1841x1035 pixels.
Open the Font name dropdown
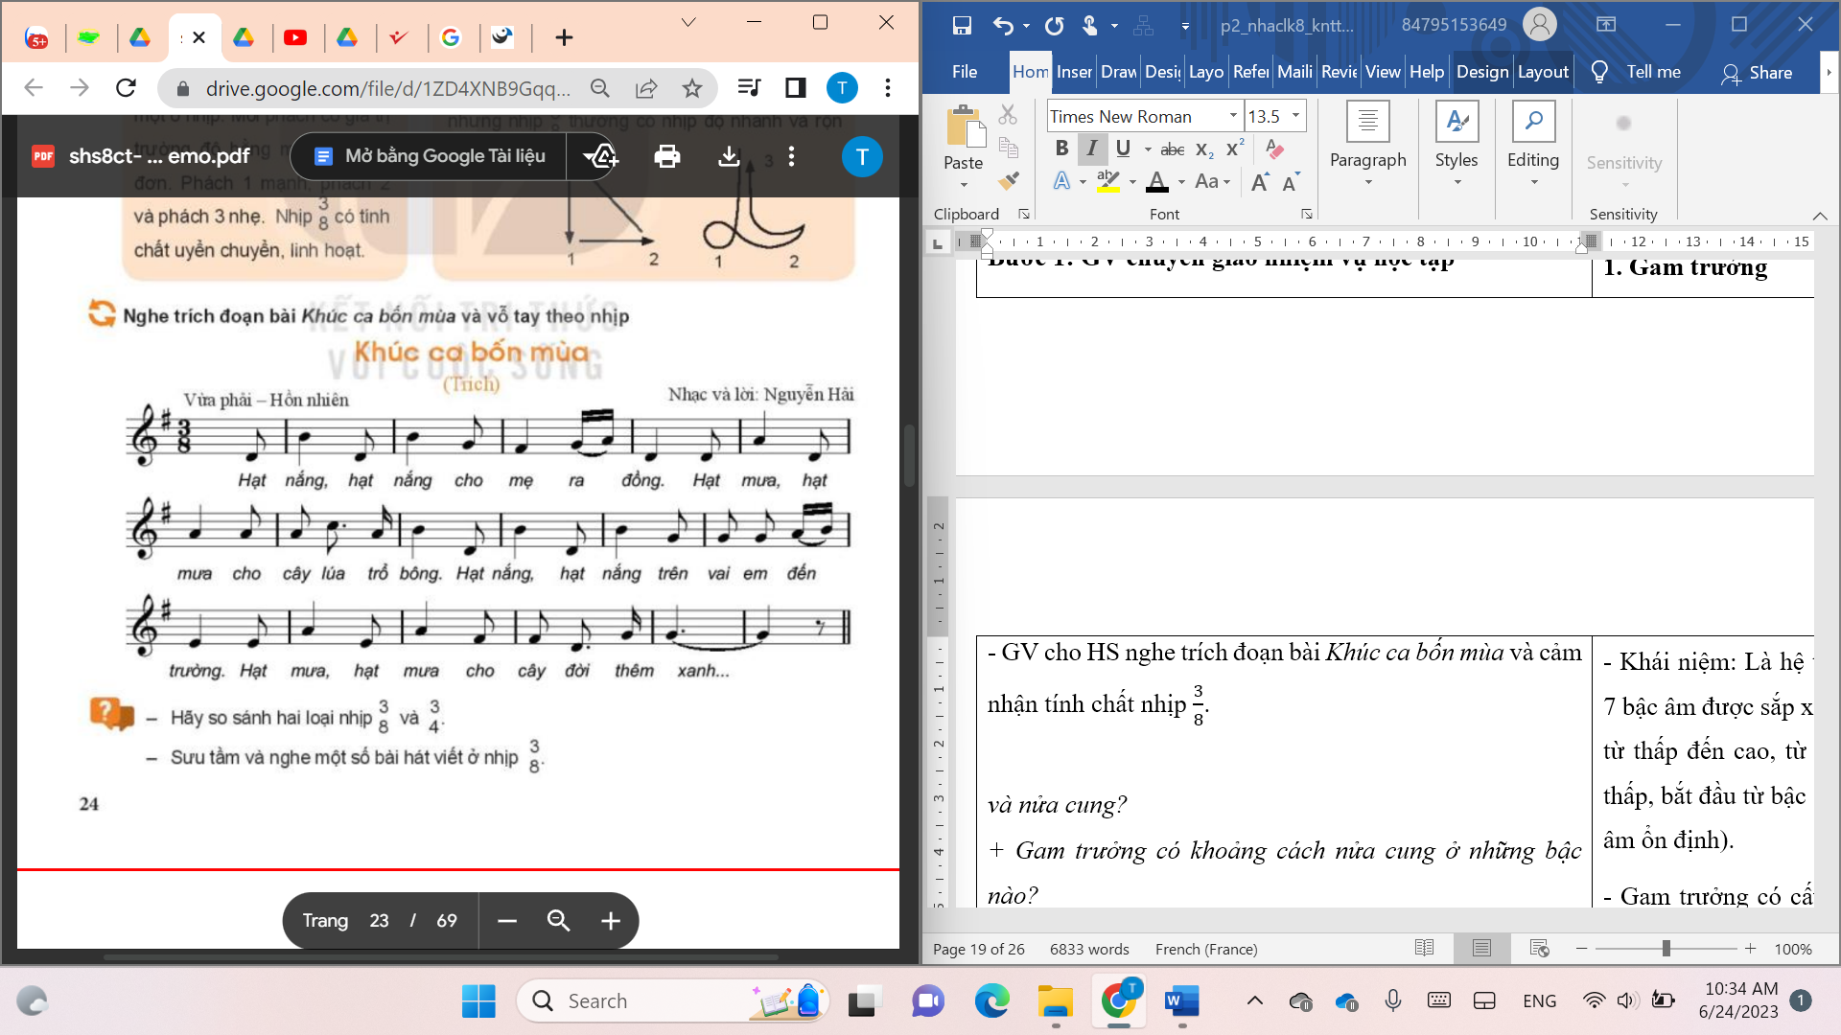(1233, 116)
